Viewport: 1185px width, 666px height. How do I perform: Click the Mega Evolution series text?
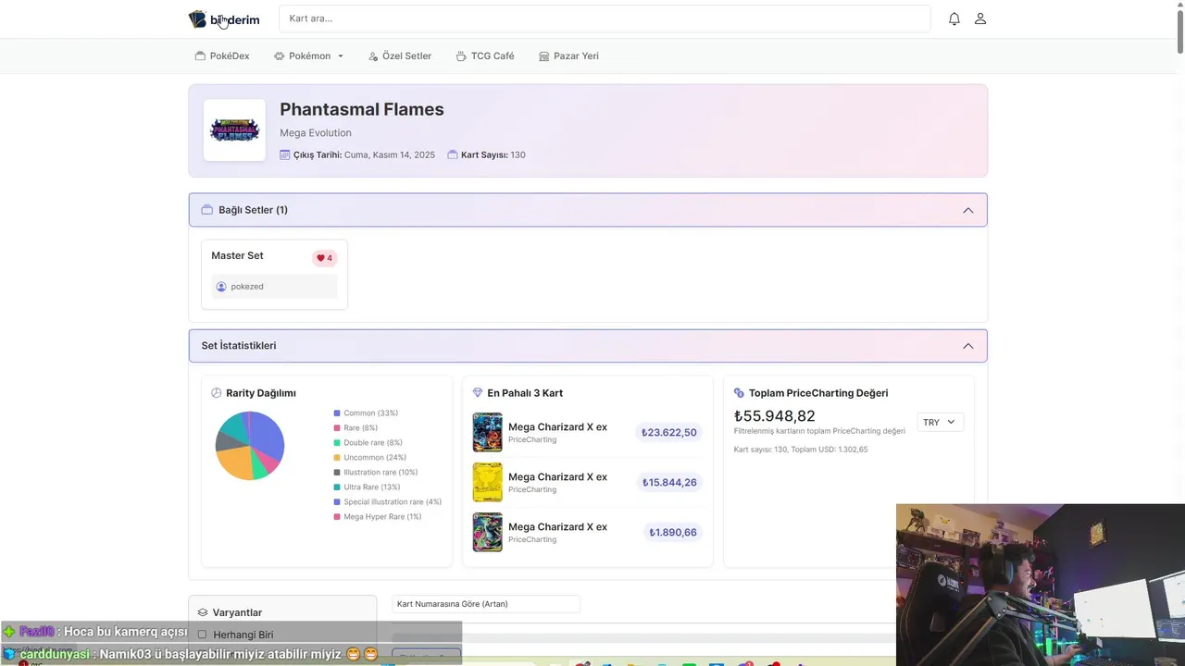pyautogui.click(x=316, y=133)
